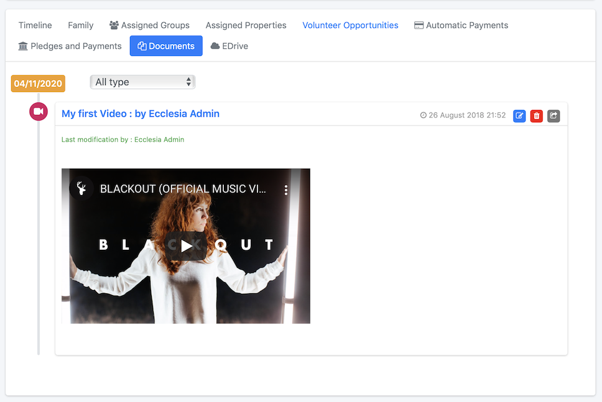Open the All type filter dropdown

[x=143, y=82]
